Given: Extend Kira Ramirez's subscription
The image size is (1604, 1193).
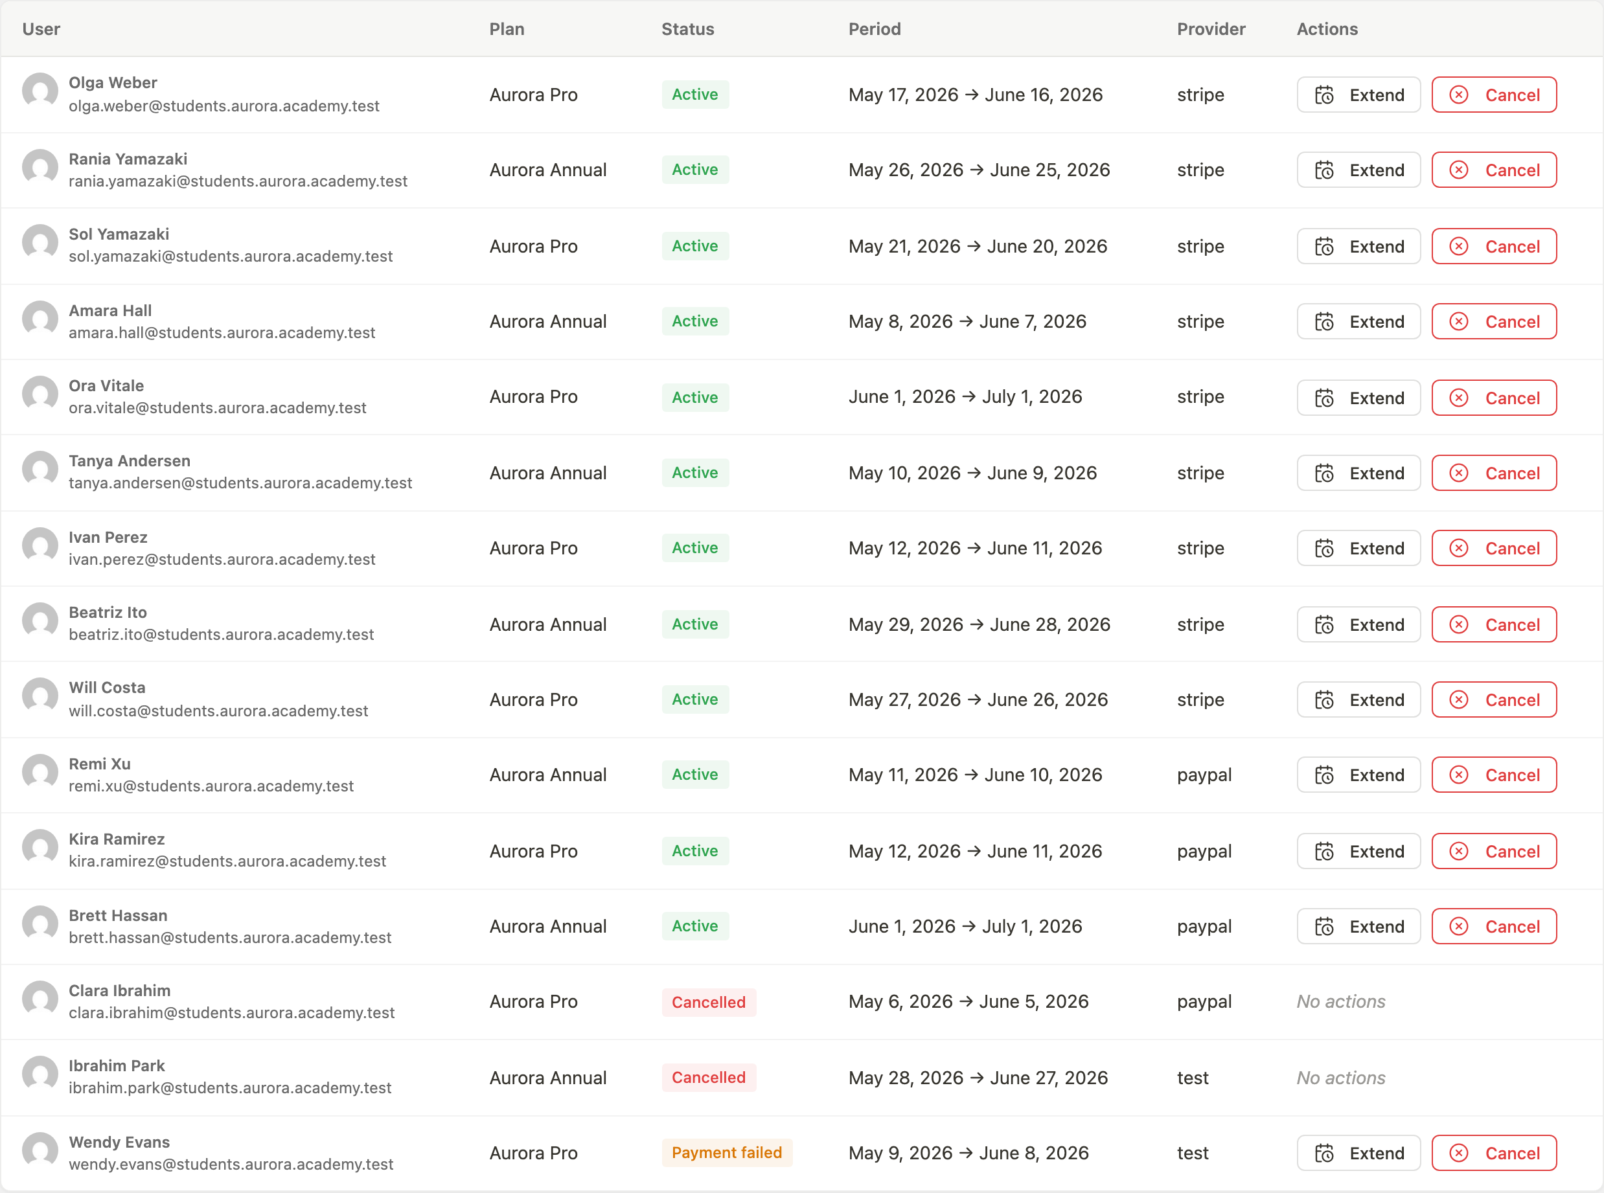Looking at the screenshot, I should [x=1358, y=852].
